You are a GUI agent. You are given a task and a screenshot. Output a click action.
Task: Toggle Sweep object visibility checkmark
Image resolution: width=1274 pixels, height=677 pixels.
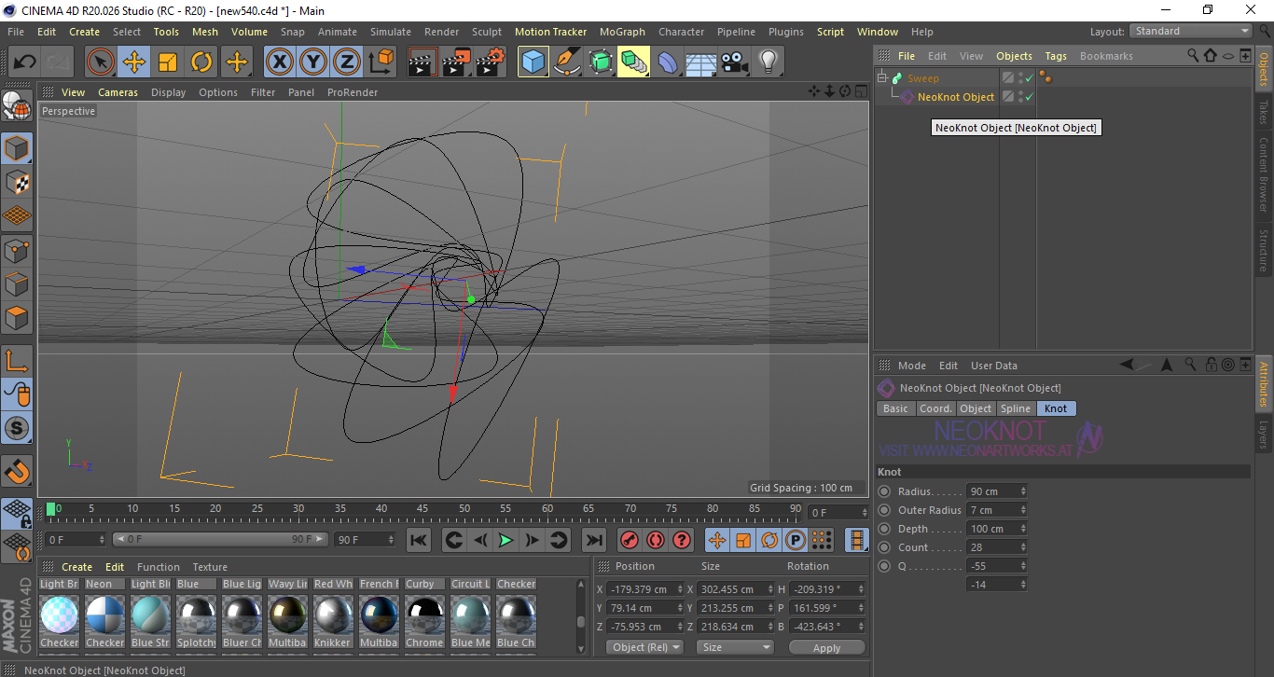click(1029, 78)
